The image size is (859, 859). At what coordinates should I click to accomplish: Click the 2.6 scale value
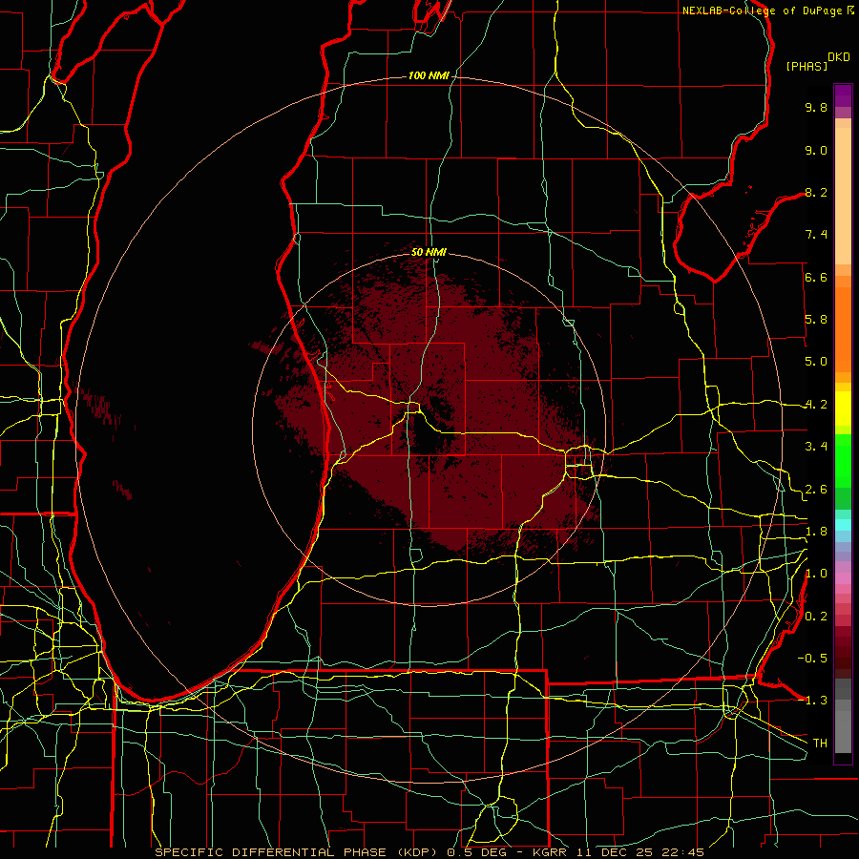(x=816, y=490)
